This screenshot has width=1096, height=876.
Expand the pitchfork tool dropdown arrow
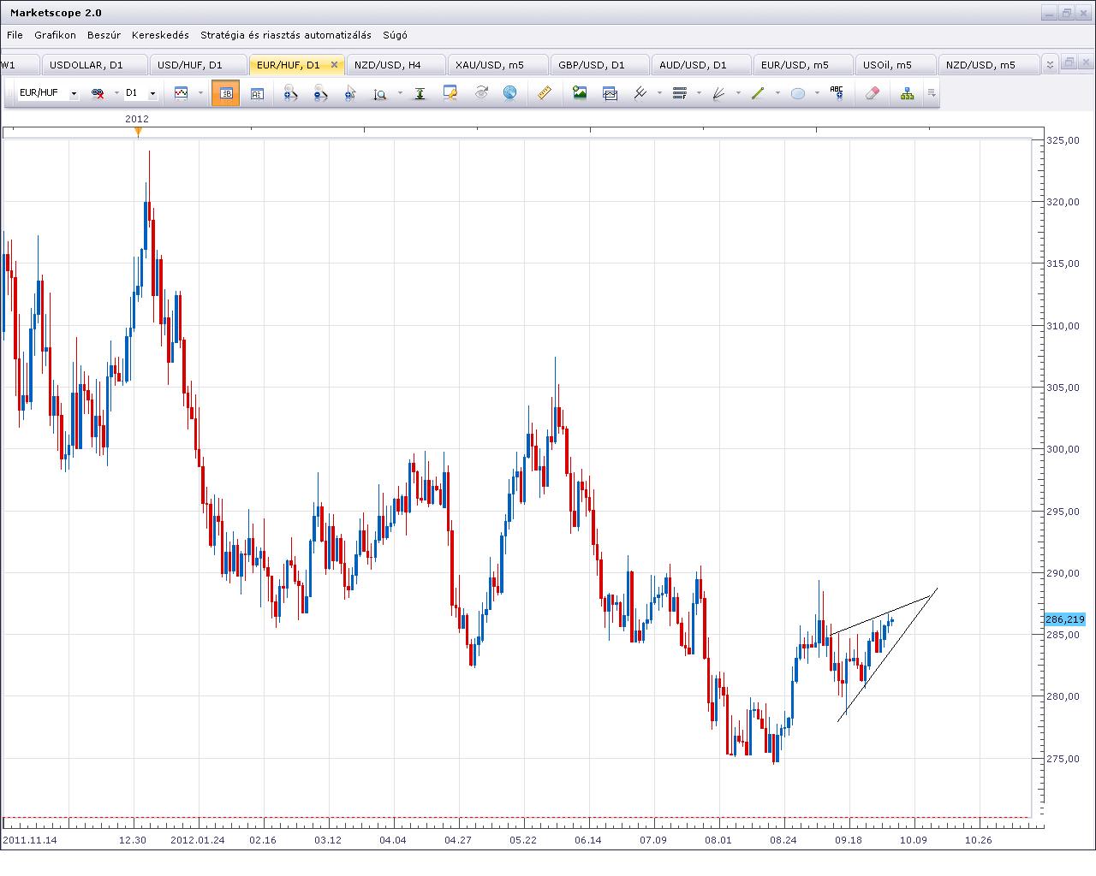pos(659,93)
